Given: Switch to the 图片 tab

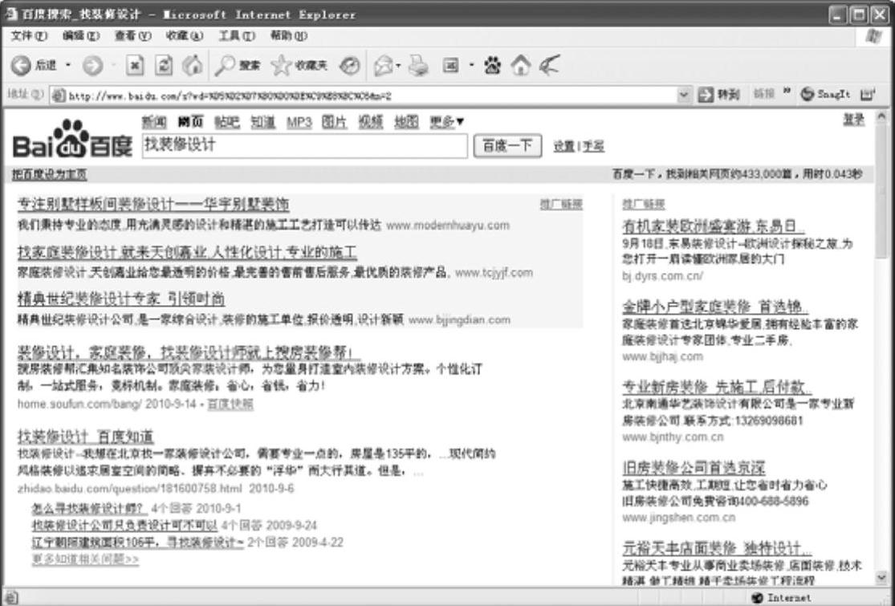Looking at the screenshot, I should [x=335, y=121].
